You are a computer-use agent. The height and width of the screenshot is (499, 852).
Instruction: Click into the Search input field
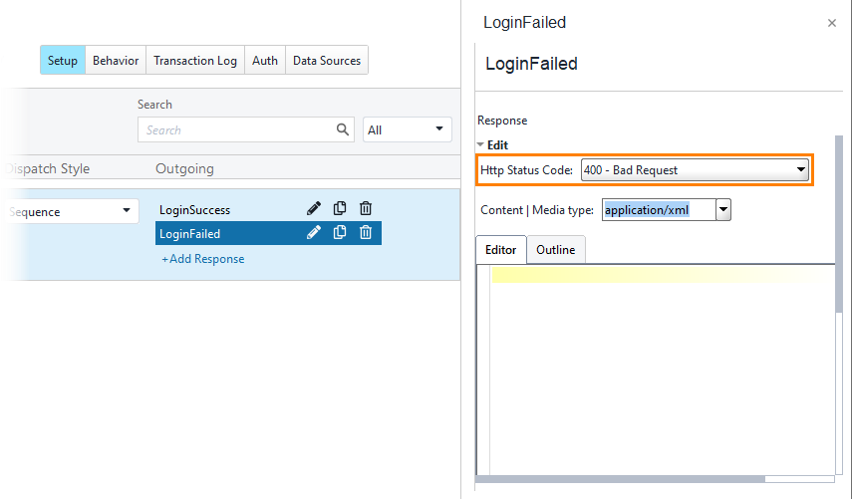[236, 129]
